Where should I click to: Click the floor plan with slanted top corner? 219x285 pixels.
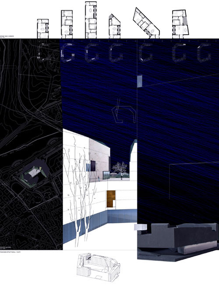click(x=115, y=26)
